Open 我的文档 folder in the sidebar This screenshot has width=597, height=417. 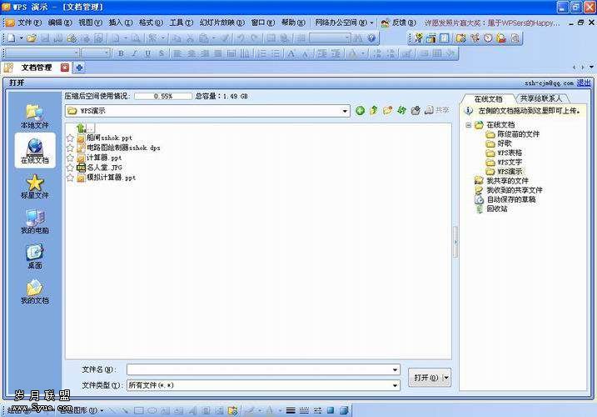(x=35, y=291)
